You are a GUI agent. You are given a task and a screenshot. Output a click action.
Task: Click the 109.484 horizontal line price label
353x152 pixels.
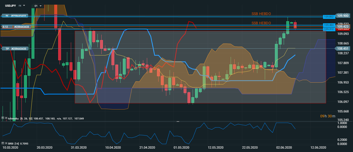point(329,25)
